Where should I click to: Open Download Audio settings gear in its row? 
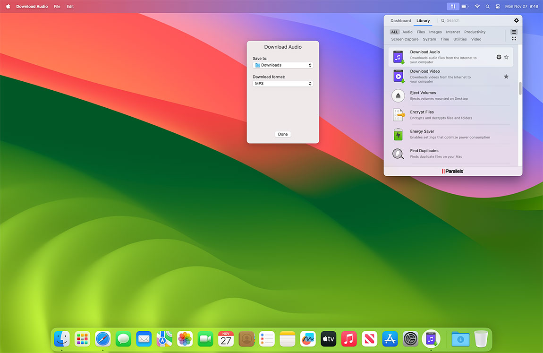[499, 57]
